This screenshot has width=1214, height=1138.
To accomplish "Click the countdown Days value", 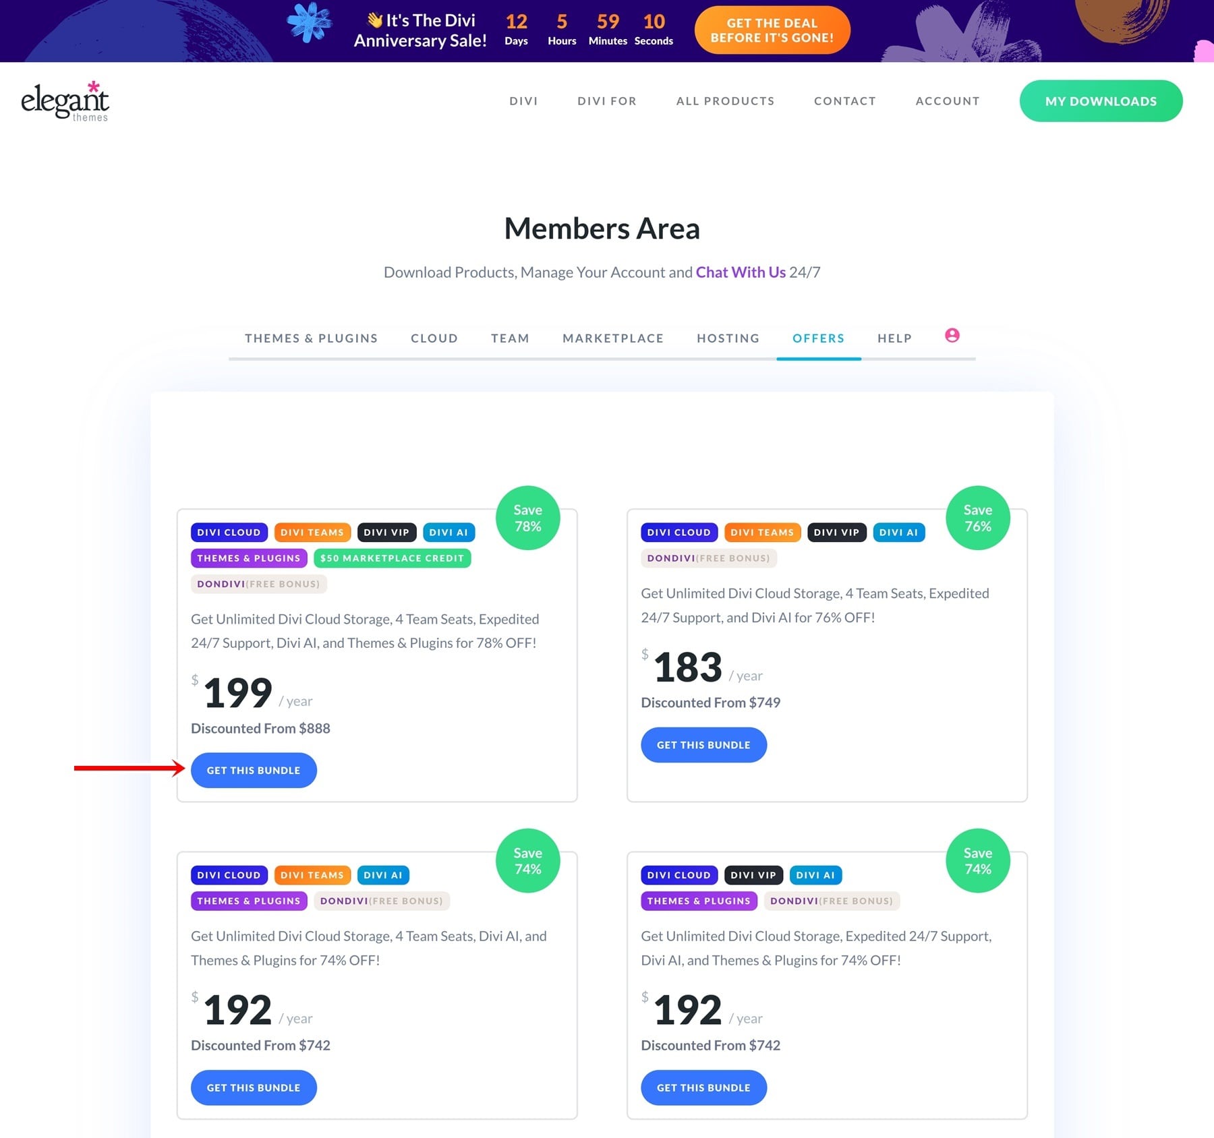I will click(517, 22).
